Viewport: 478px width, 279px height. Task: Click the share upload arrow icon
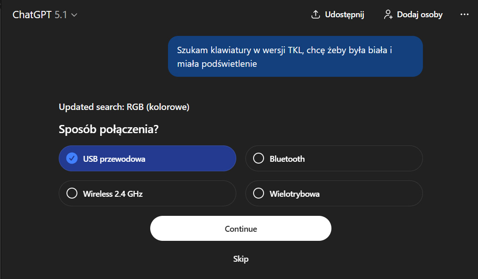315,15
